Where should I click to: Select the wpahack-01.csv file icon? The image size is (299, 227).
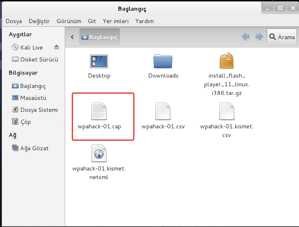point(163,111)
